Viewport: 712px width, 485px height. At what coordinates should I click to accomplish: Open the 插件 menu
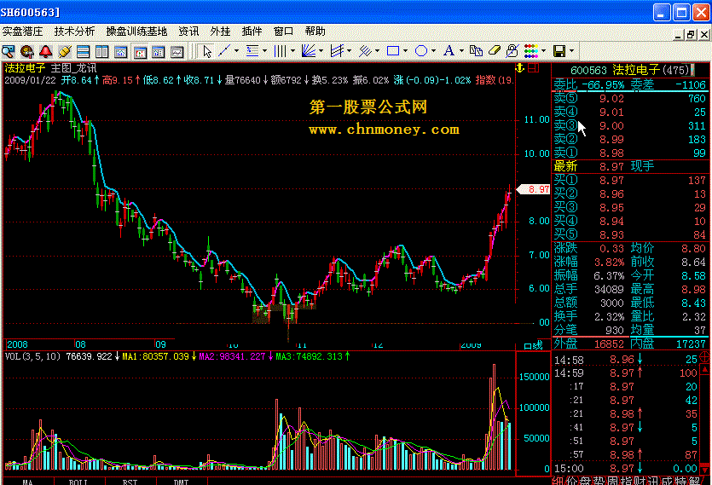pos(252,32)
